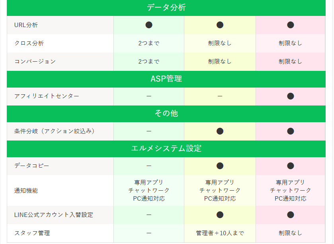This screenshot has width=334, height=244.
Task: Click the データ分析 section header
Action: tap(166, 8)
